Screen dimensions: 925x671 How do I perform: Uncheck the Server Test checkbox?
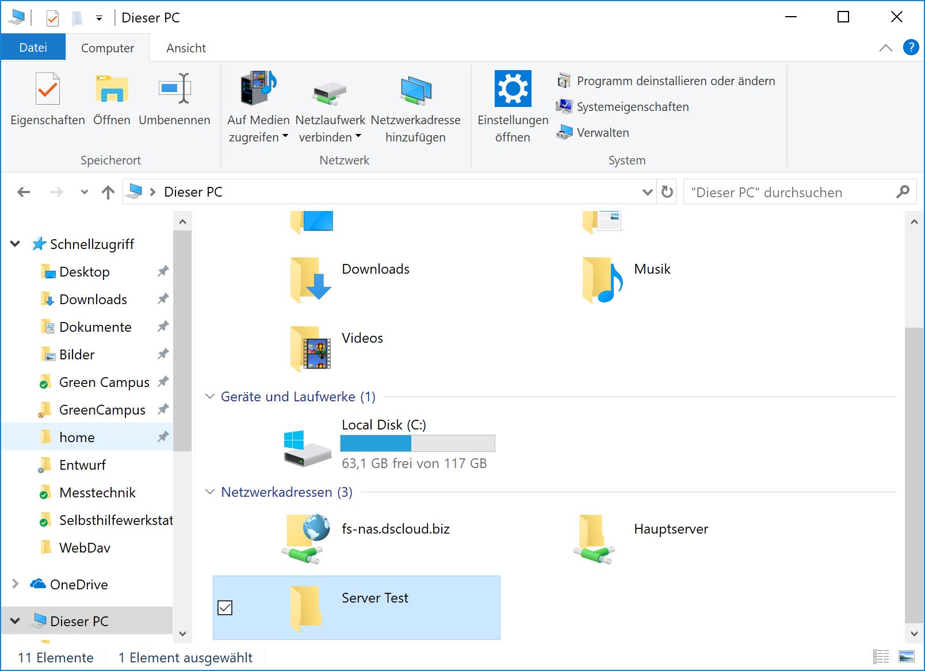pos(225,607)
